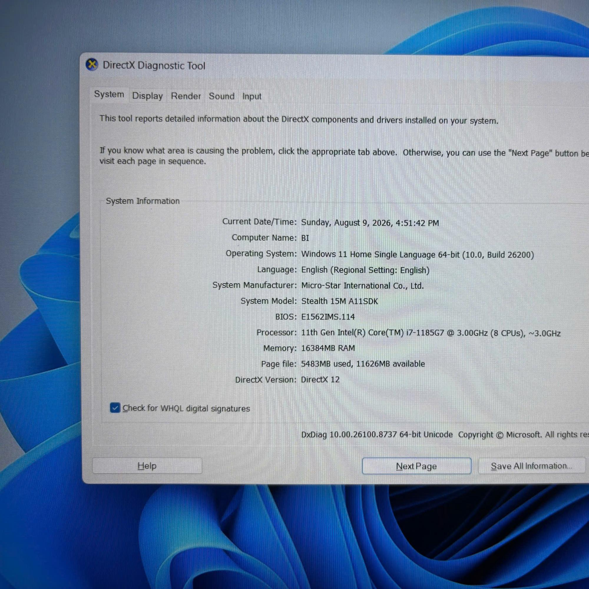Click the Computer Name value 'BI'
Viewport: 589px width, 589px height.
point(305,238)
